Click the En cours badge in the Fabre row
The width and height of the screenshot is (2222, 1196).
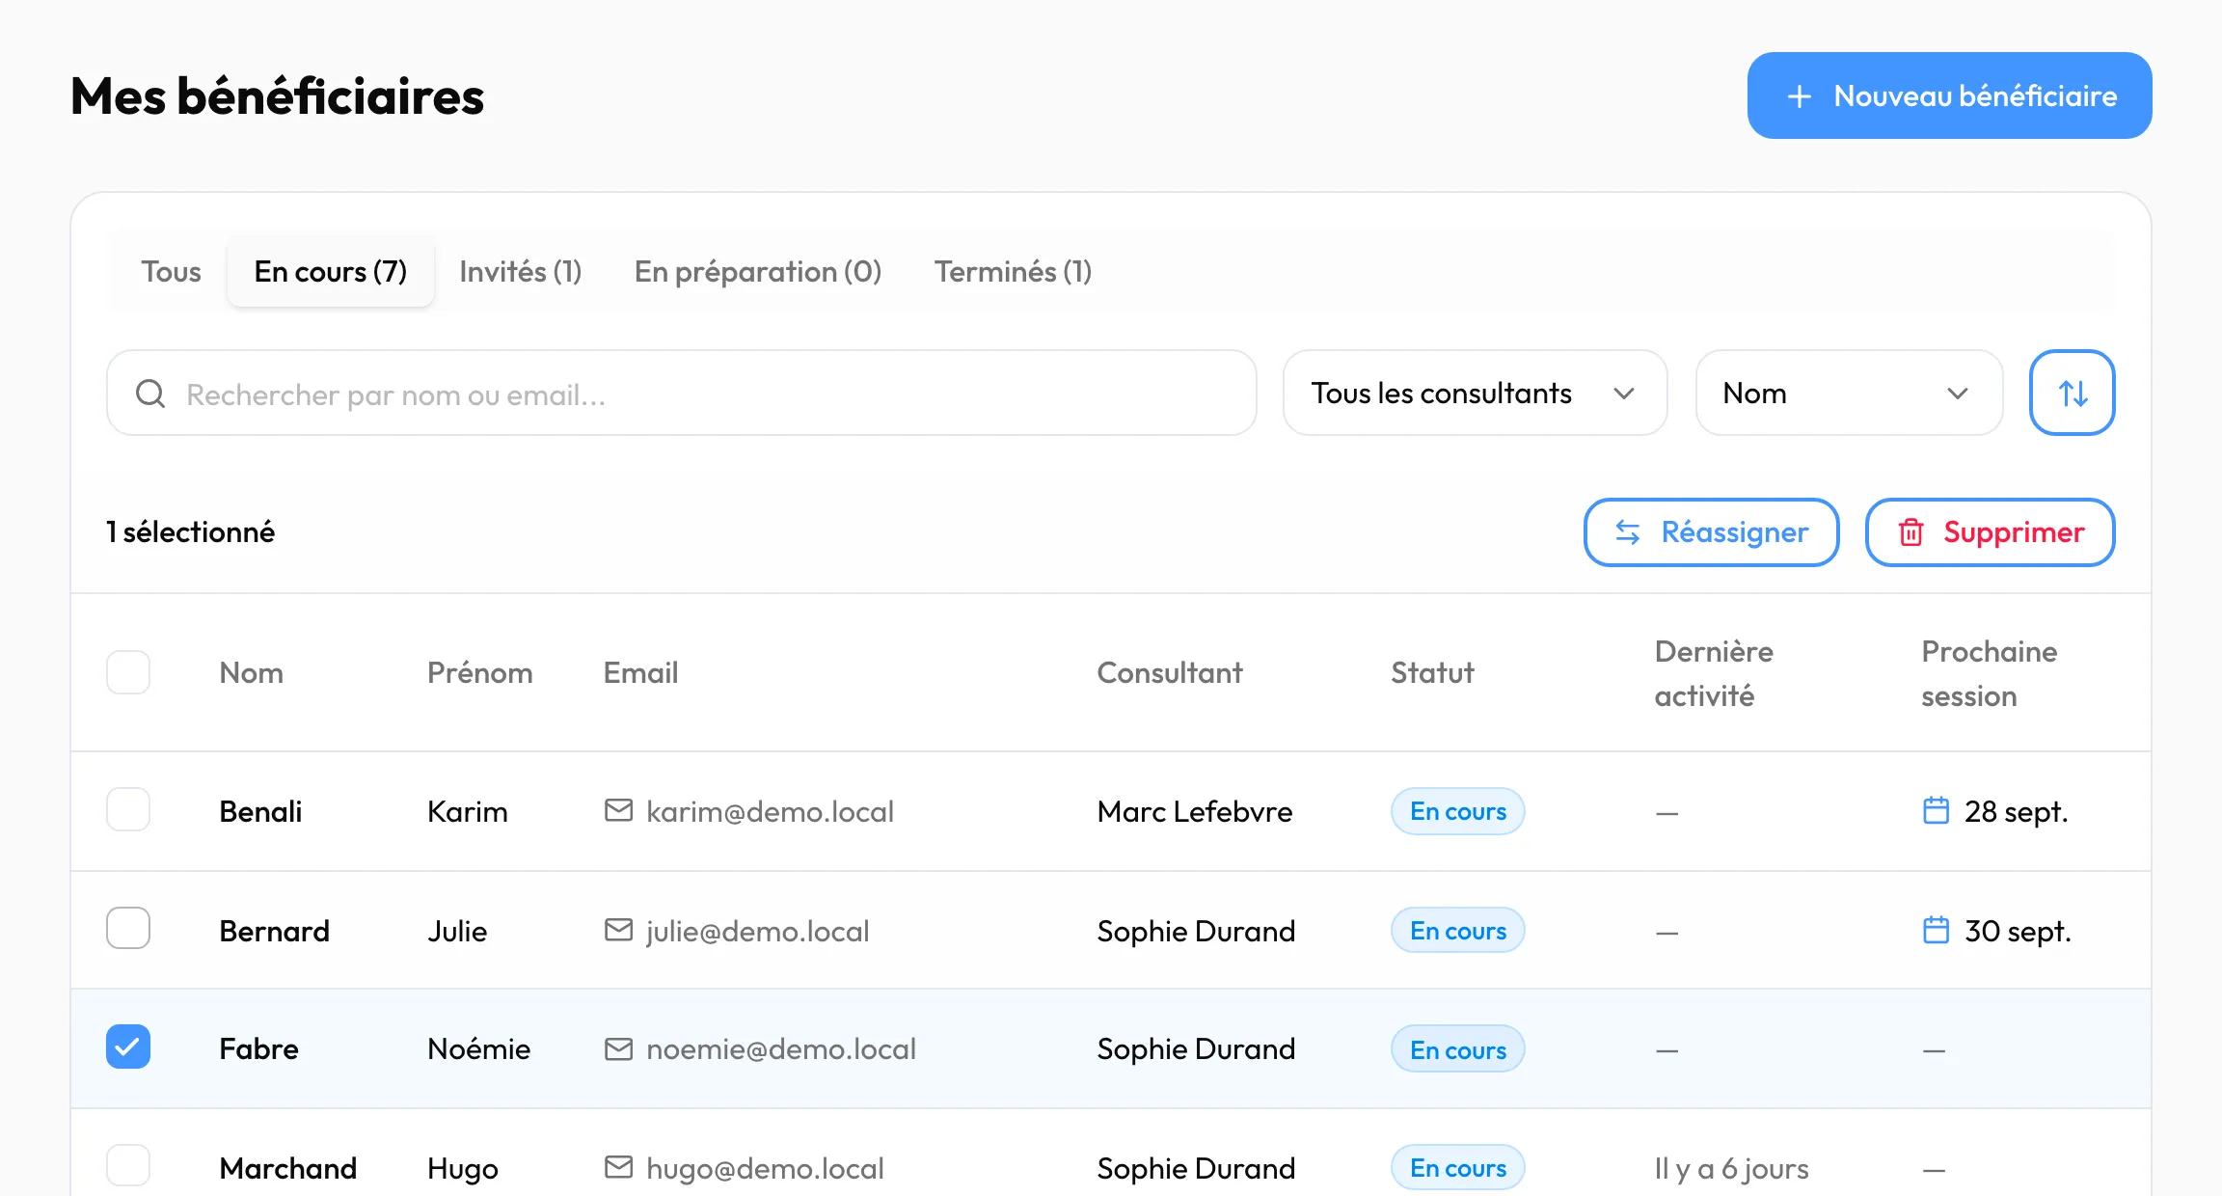[x=1457, y=1049]
